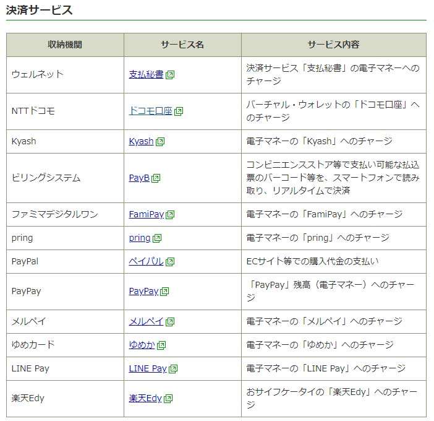This screenshot has width=434, height=421.
Task: Select the NTTドコモ cell
Action: 65,111
